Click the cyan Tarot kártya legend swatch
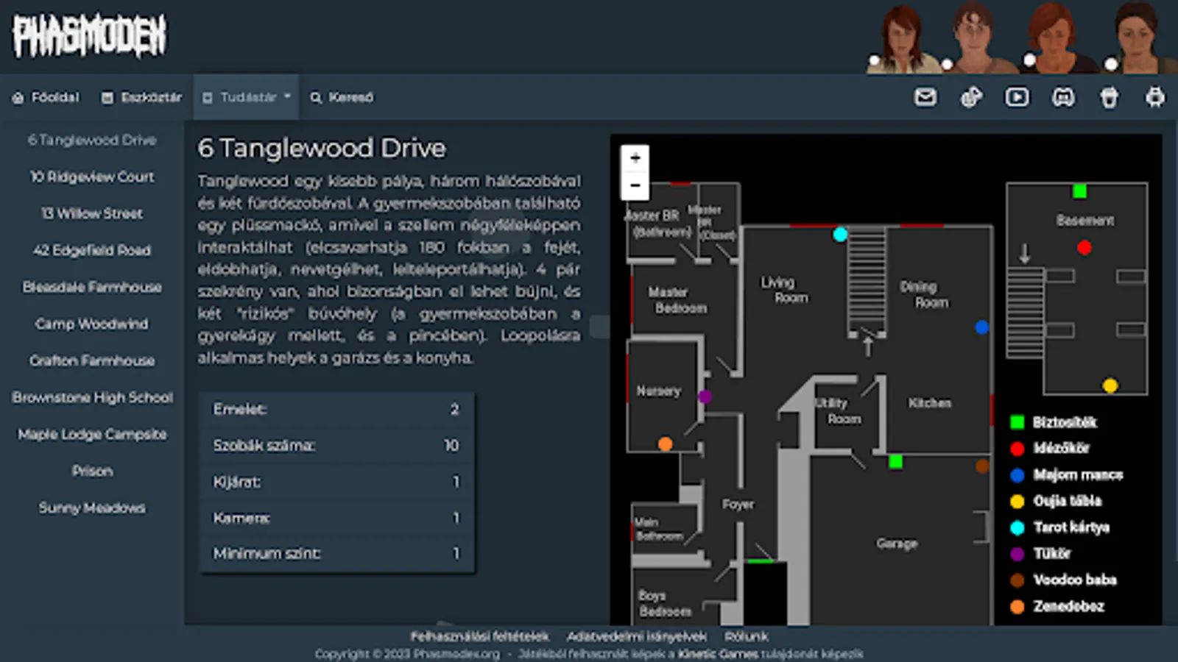The width and height of the screenshot is (1178, 662). pos(1017,527)
